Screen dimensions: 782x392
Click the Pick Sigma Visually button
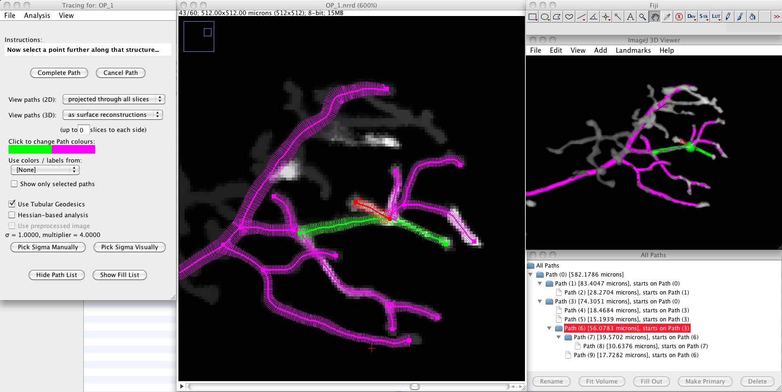pos(129,247)
